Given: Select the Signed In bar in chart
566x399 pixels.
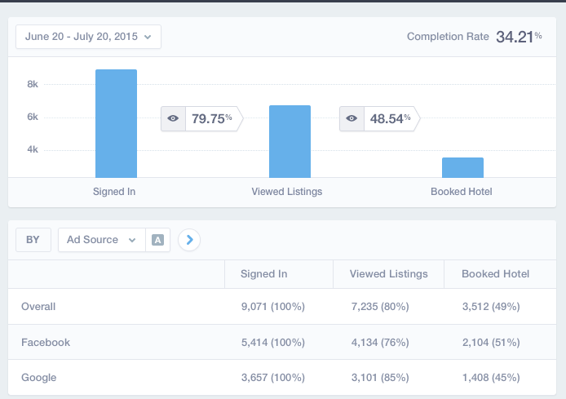Looking at the screenshot, I should point(116,124).
